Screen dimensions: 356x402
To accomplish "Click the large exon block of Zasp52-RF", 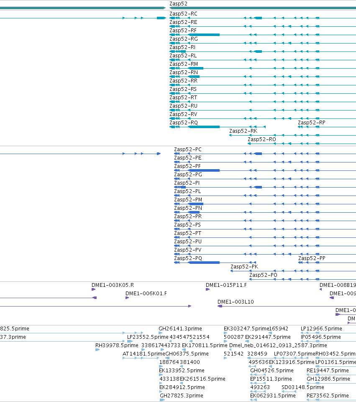I will tap(204, 35).
